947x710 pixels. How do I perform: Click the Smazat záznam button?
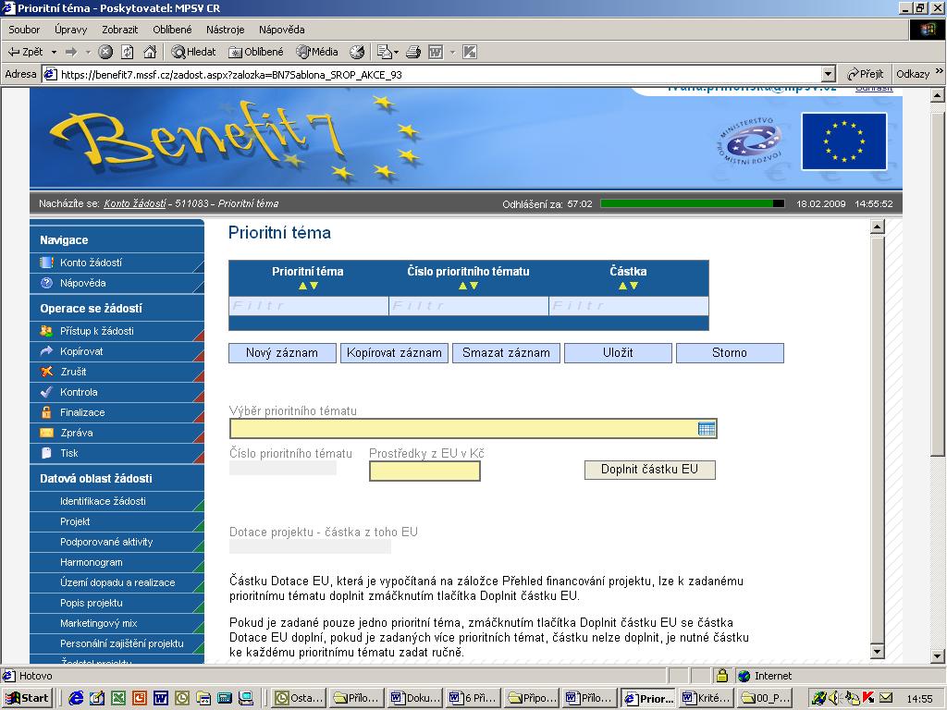(506, 353)
